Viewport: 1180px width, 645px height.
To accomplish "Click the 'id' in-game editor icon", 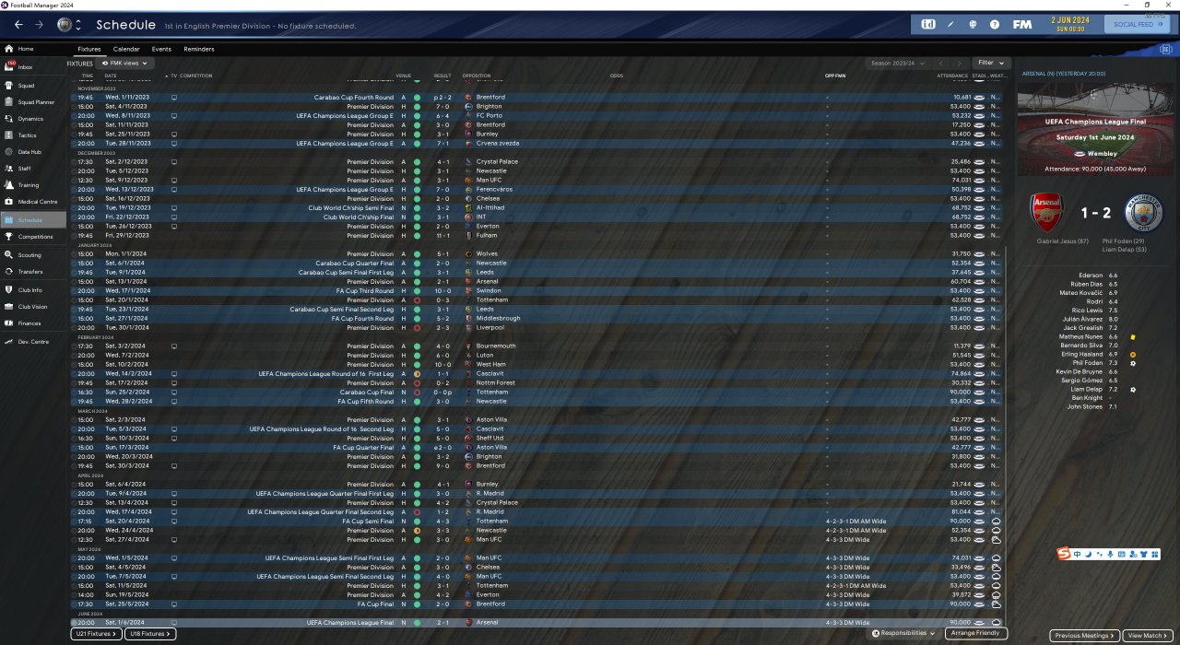I will 927,24.
